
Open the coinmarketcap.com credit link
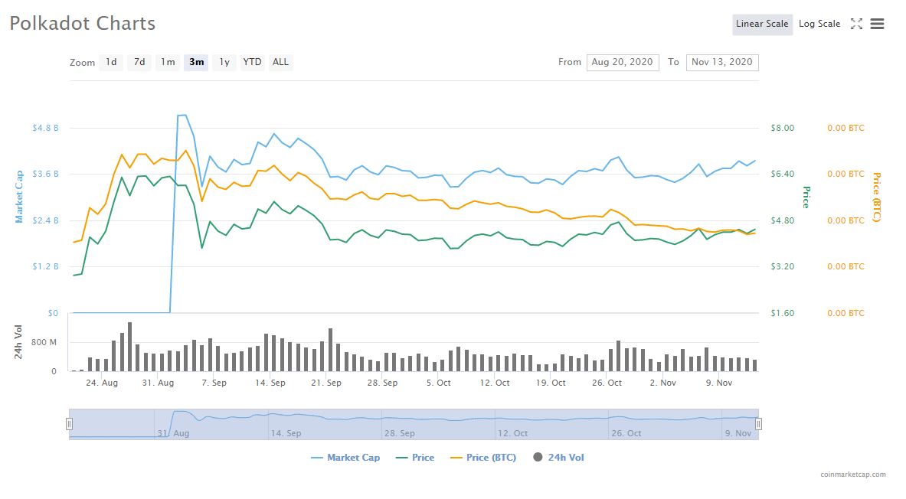click(853, 475)
